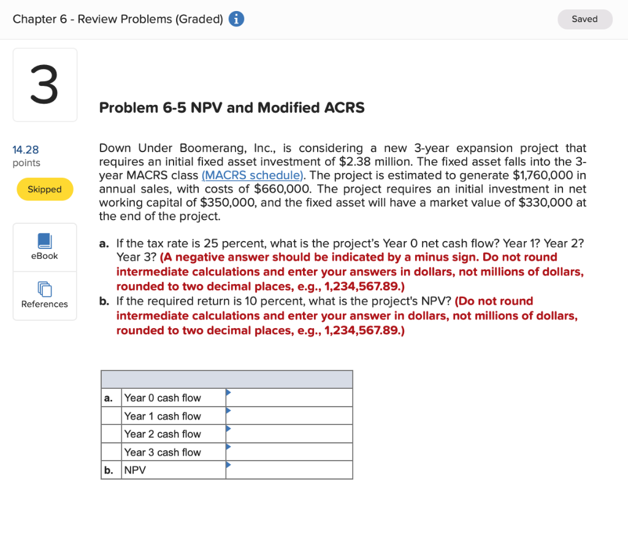Screen dimensions: 628x544
Task: Open the eBook resource
Action: point(44,247)
